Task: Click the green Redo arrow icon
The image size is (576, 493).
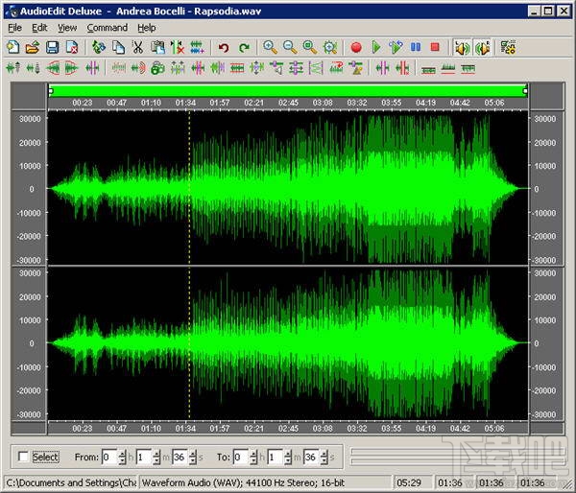Action: click(x=244, y=47)
